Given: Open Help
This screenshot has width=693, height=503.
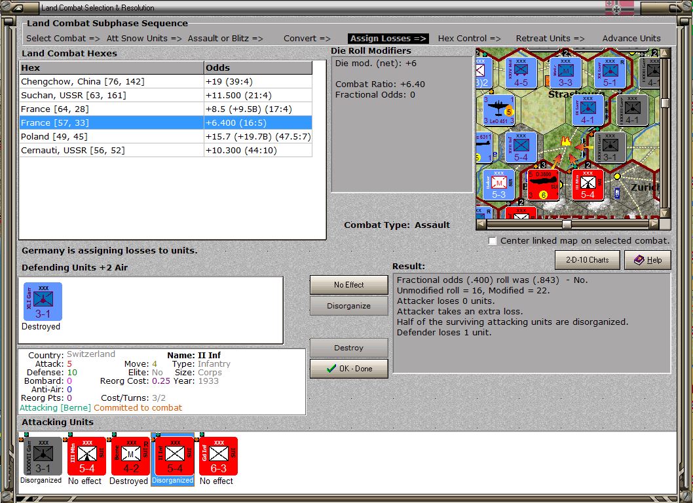Looking at the screenshot, I should (648, 260).
